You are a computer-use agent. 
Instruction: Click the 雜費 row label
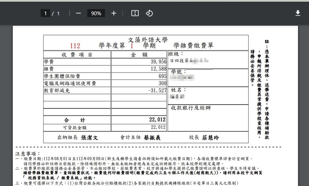point(49,69)
